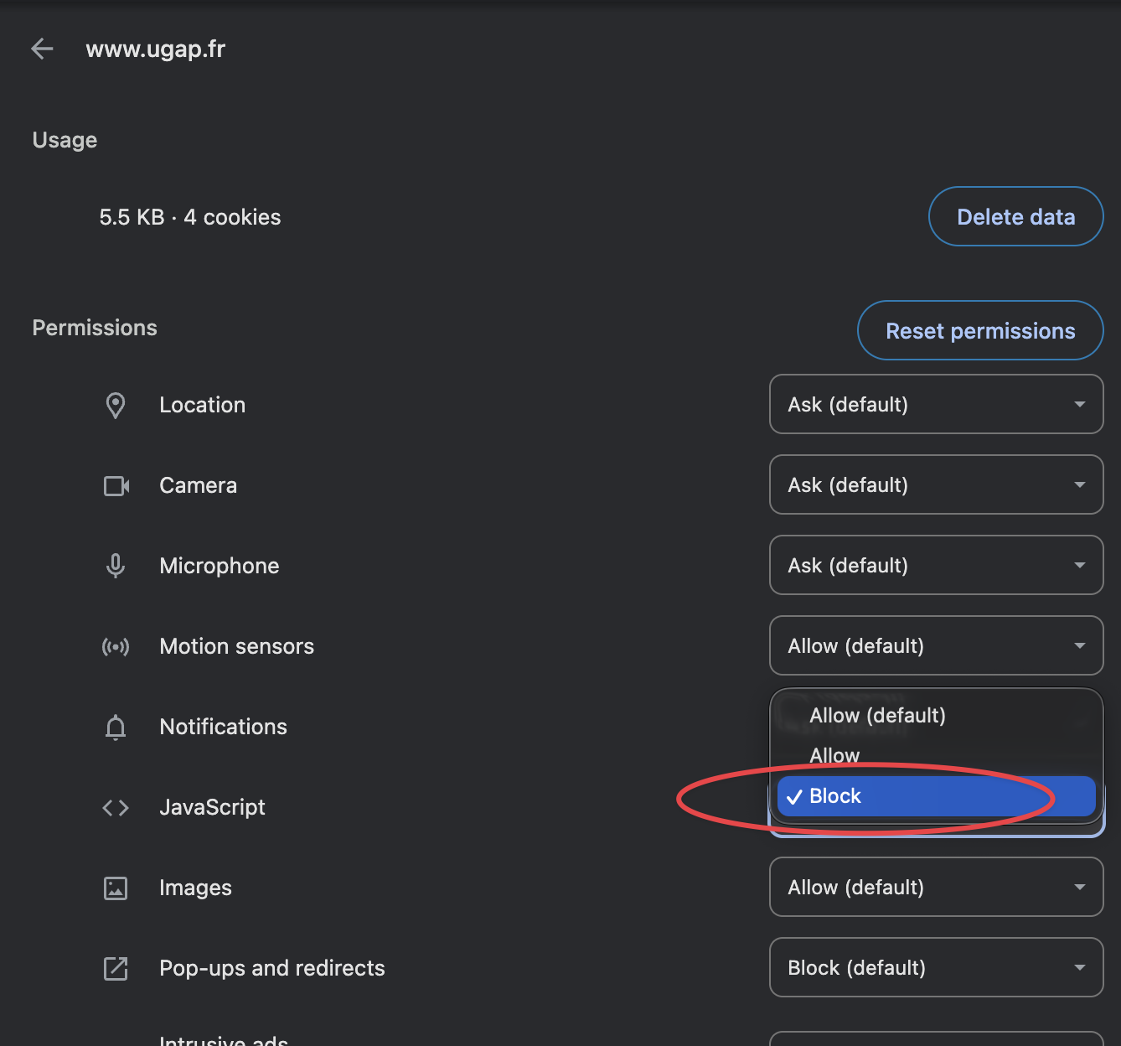Click the Location pin icon

[116, 405]
